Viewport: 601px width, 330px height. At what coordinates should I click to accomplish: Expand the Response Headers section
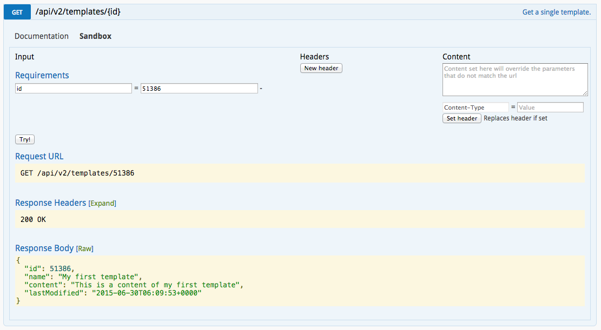[x=102, y=203]
